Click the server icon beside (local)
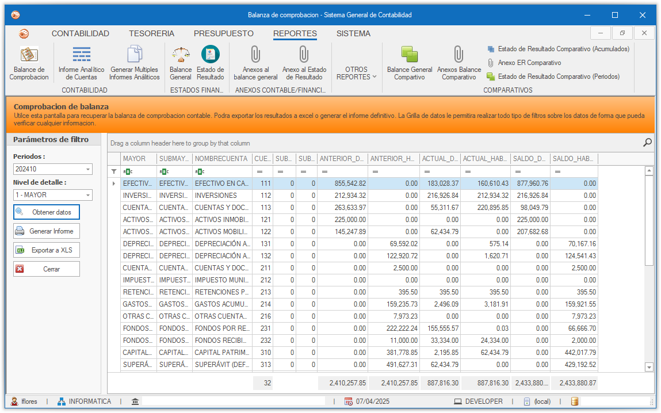Screen dimensions: 661x413 pyautogui.click(x=527, y=401)
